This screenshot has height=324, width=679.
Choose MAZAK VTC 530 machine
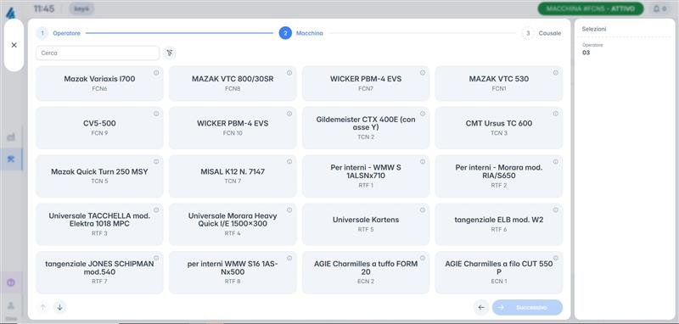click(x=499, y=83)
